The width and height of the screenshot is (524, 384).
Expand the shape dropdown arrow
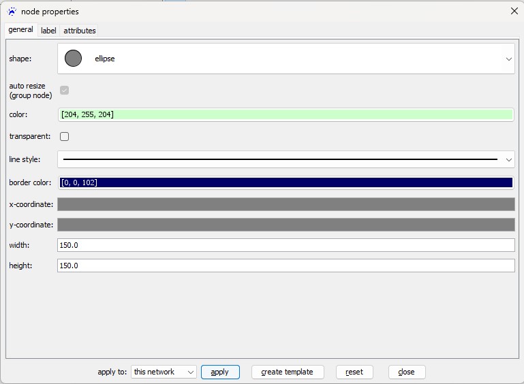508,59
